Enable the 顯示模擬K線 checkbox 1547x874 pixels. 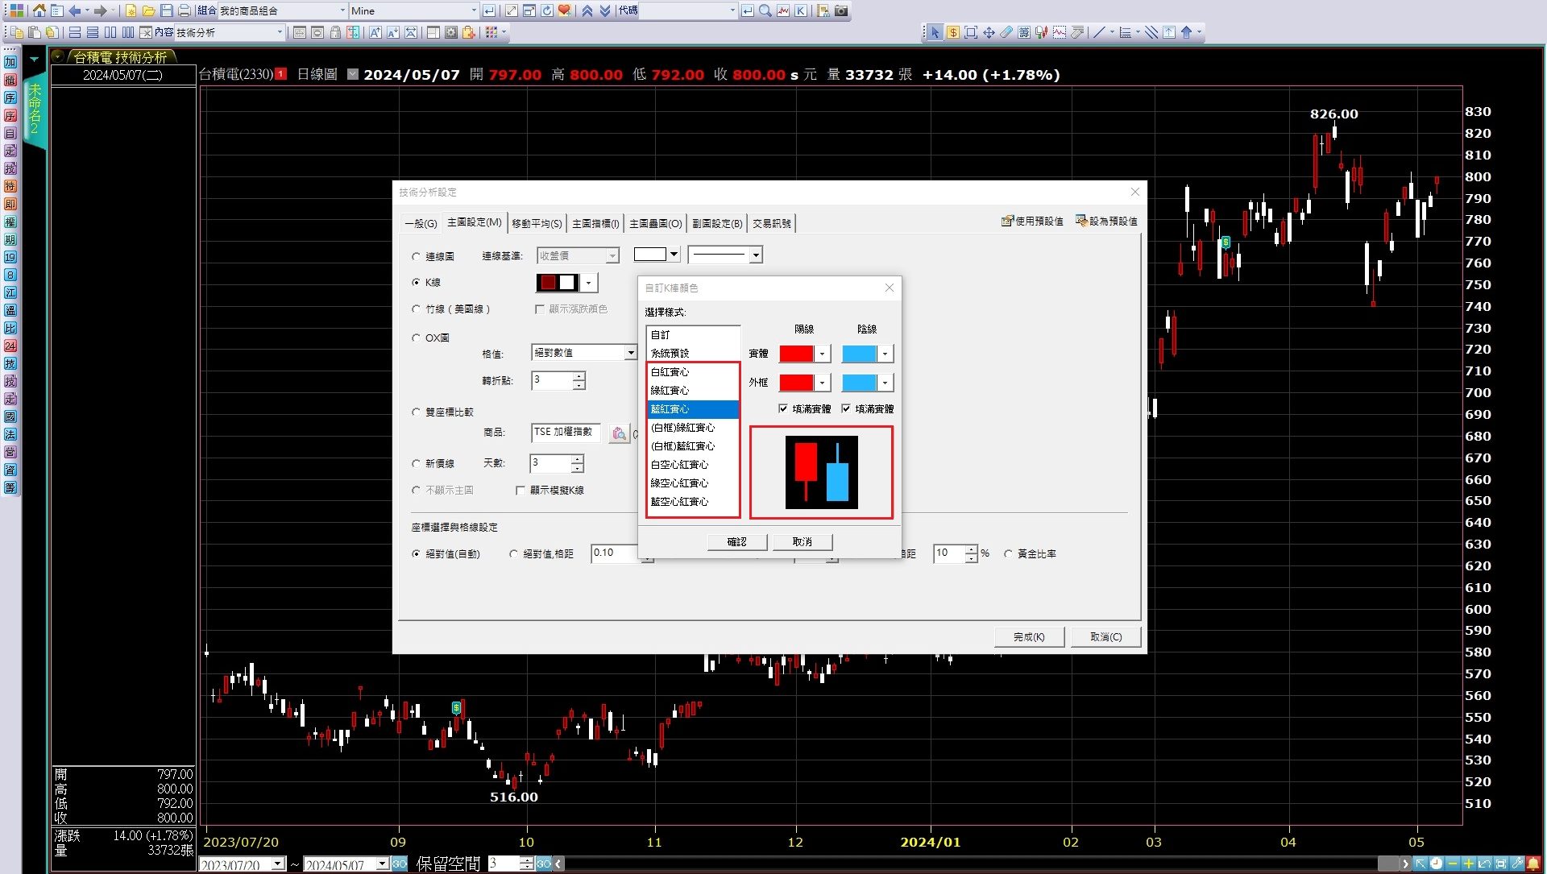(521, 490)
